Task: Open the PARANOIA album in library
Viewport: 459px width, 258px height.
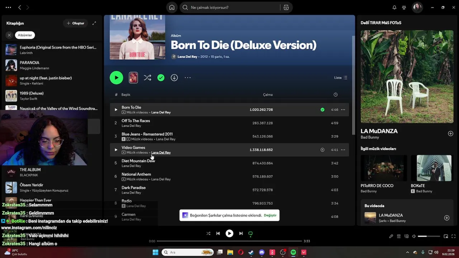Action: pyautogui.click(x=52, y=65)
